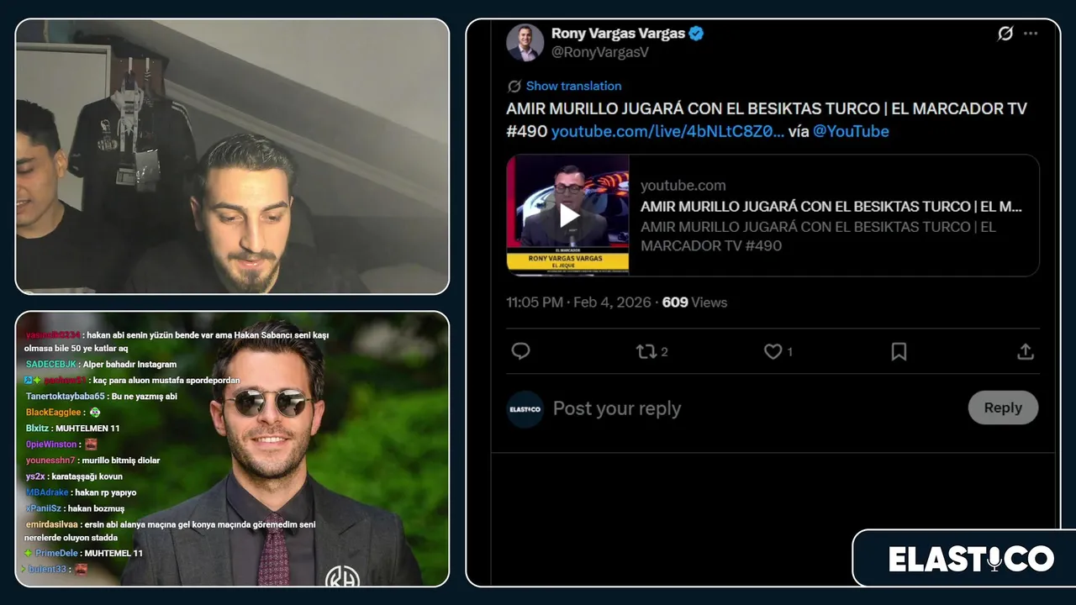1076x605 pixels.
Task: Open the link card title AMIR MURILLO JUGARÁ
Action: tap(831, 206)
